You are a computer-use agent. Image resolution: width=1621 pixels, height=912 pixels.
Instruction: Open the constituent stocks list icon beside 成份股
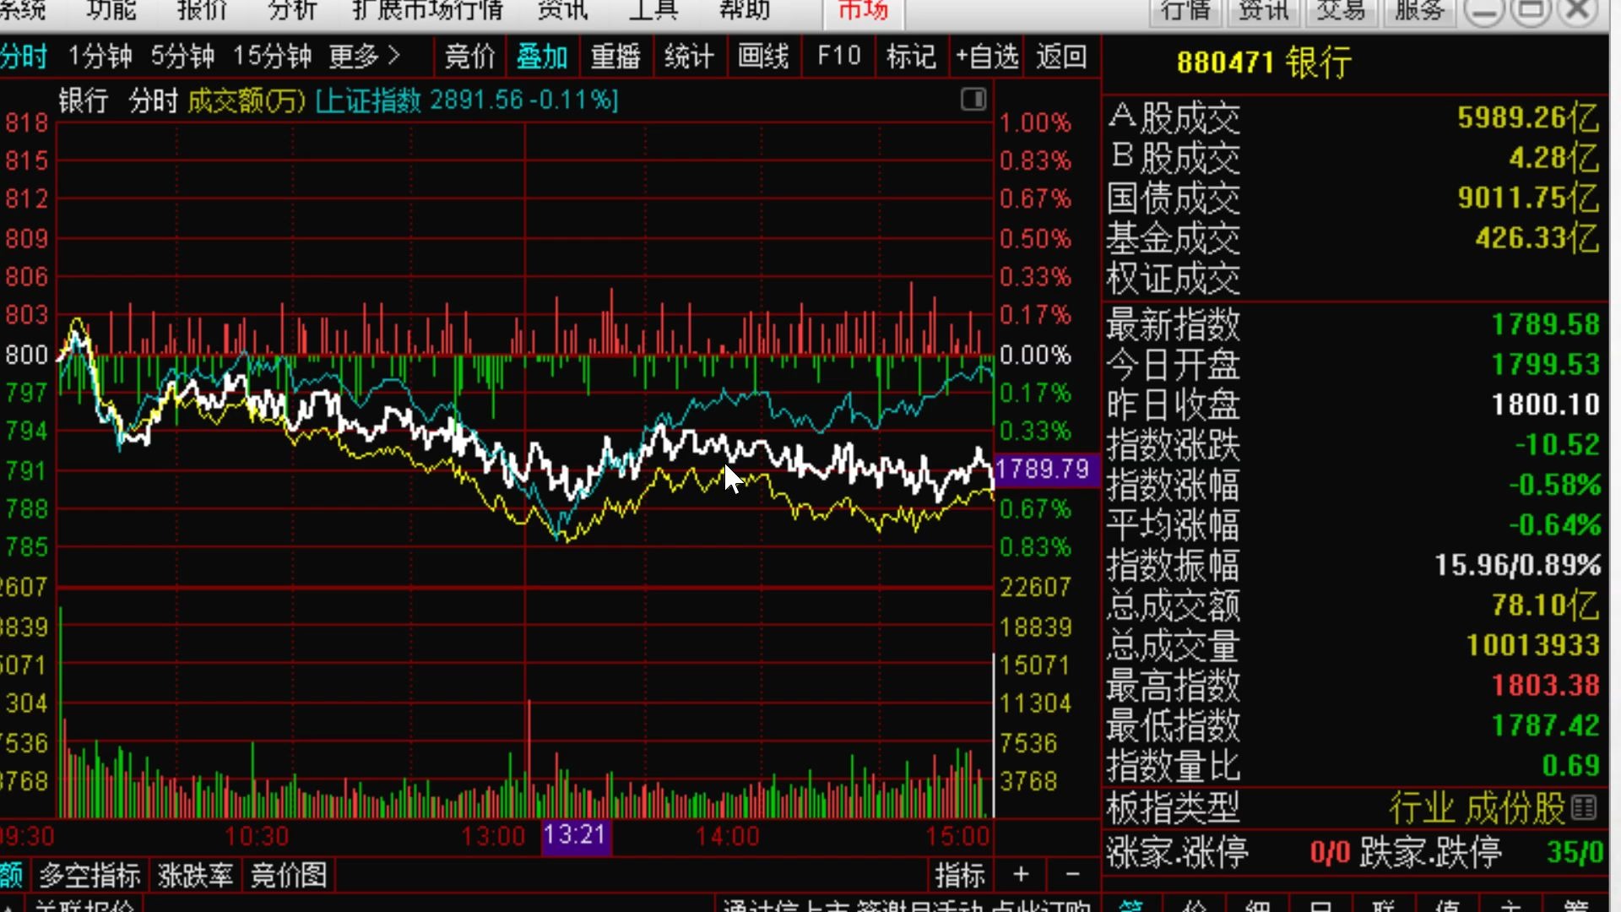1585,808
